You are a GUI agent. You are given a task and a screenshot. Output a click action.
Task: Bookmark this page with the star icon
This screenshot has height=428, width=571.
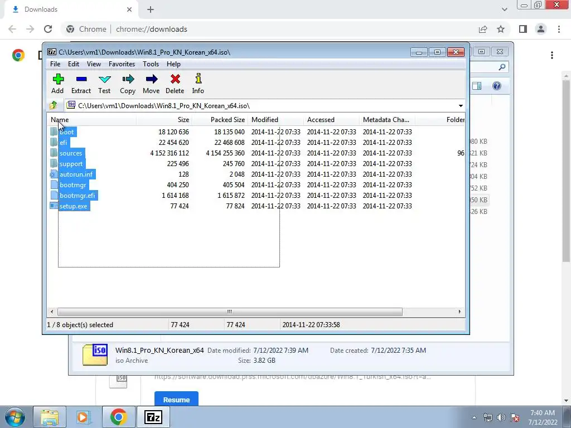[x=501, y=29]
